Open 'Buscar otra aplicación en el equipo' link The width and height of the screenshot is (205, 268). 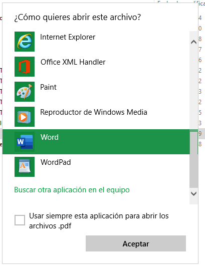click(72, 190)
